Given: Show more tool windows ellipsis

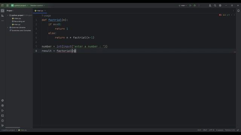Looking at the screenshot, I should tap(3, 21).
